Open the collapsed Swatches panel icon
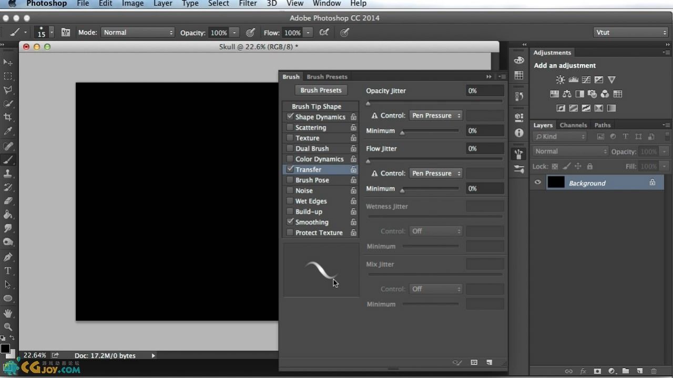Viewport: 673px width, 378px height. [x=519, y=76]
